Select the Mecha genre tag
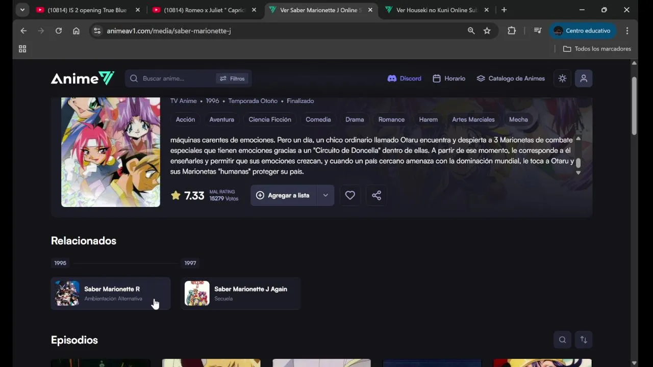Image resolution: width=653 pixels, height=367 pixels. tap(518, 119)
